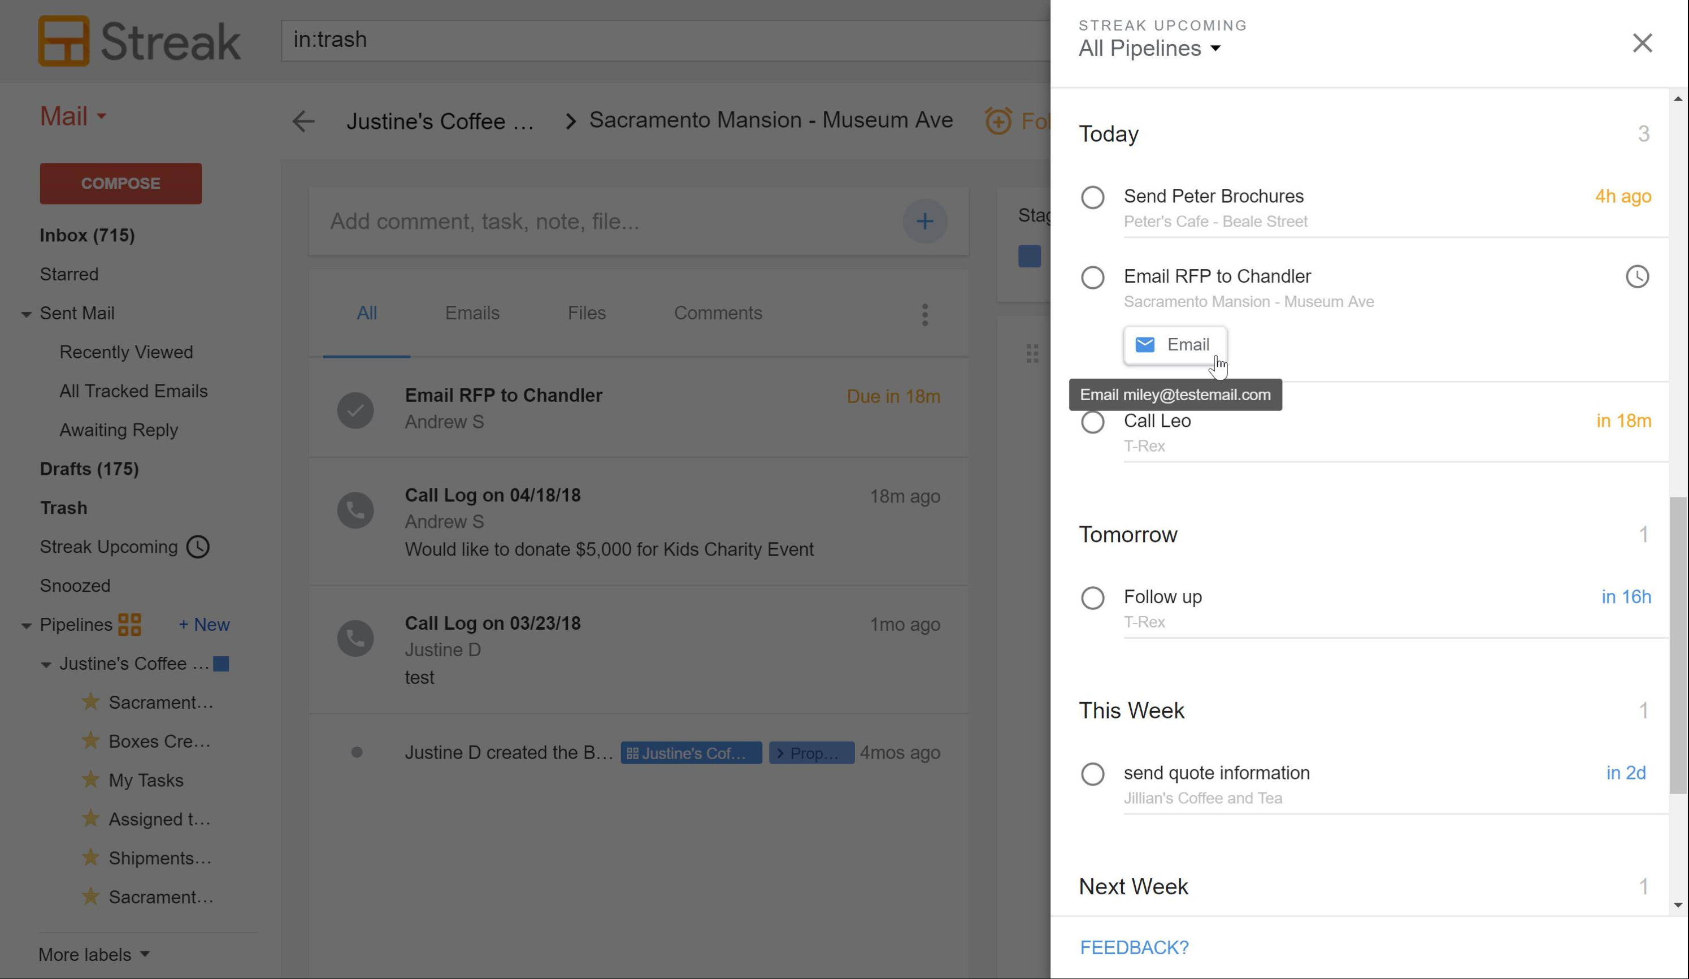Check off the Call Leo task
Screen dimensions: 1689x979
tap(1092, 422)
